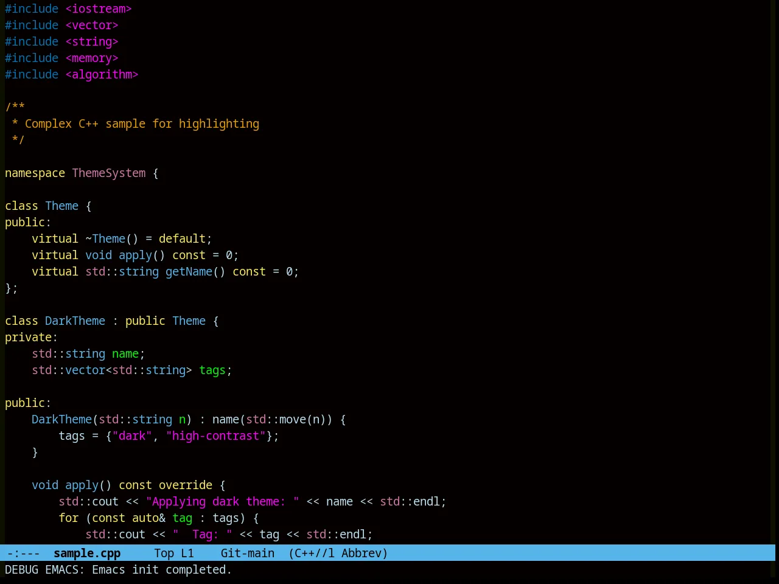The height and width of the screenshot is (584, 779).
Task: Click the string literal "dark"
Action: click(x=132, y=436)
